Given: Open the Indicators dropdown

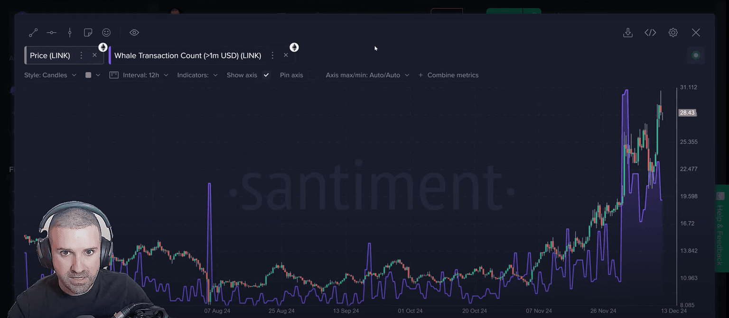Looking at the screenshot, I should tap(197, 75).
